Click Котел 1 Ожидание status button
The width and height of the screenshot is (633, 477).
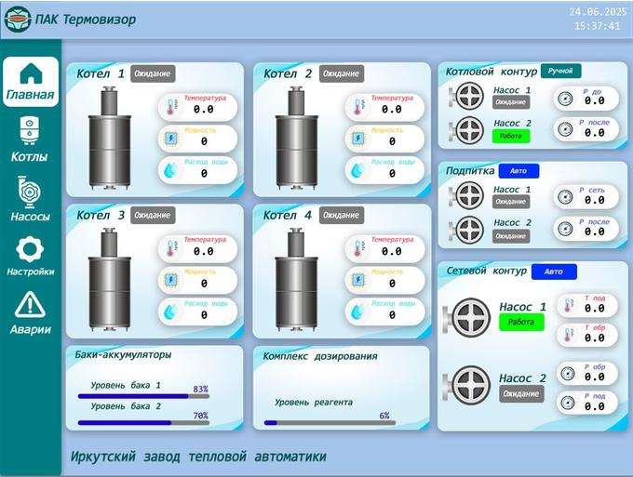click(153, 73)
